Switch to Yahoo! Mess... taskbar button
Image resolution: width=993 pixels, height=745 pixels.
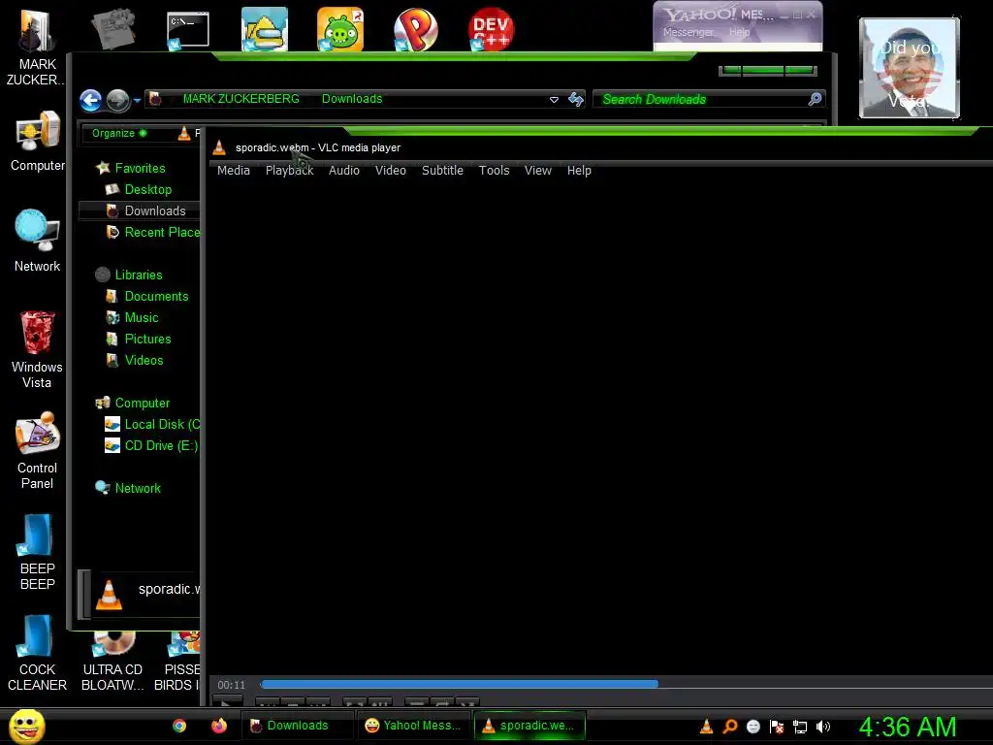click(x=413, y=726)
